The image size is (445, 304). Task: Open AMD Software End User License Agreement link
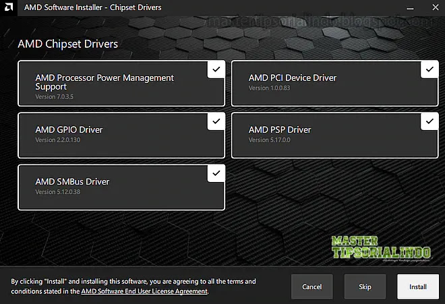[144, 291]
